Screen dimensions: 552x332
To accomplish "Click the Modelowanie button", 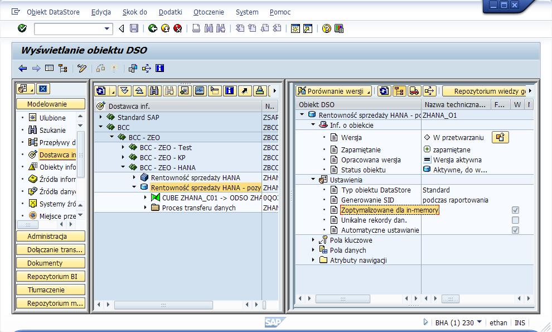I will tap(51, 104).
